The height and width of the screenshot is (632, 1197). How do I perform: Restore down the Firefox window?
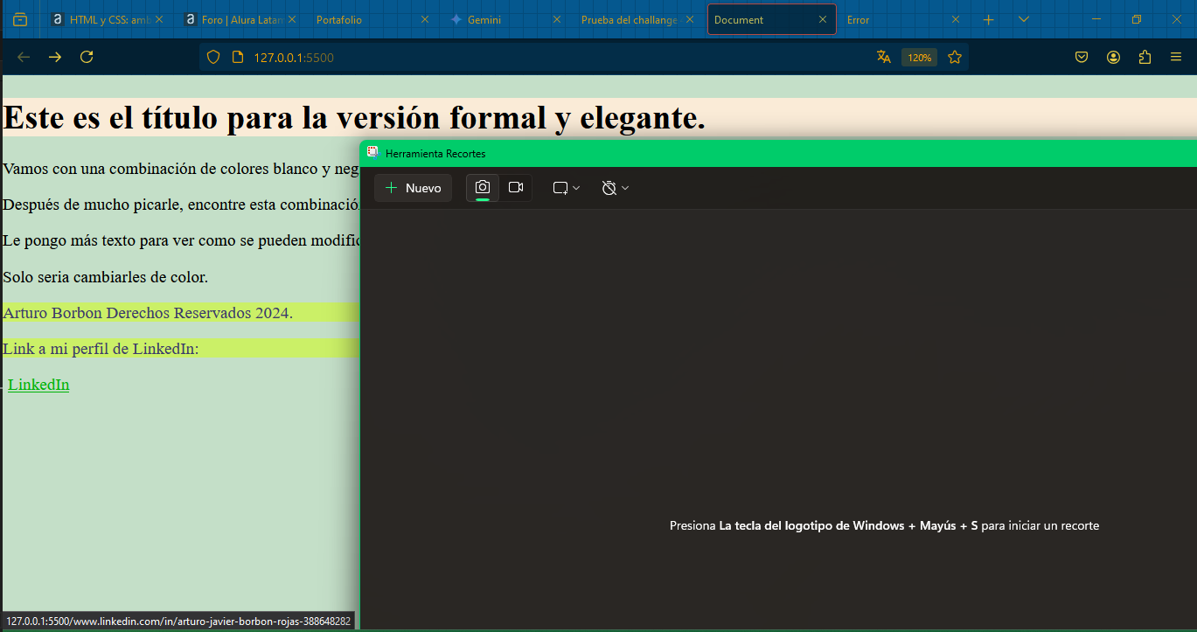click(1137, 19)
